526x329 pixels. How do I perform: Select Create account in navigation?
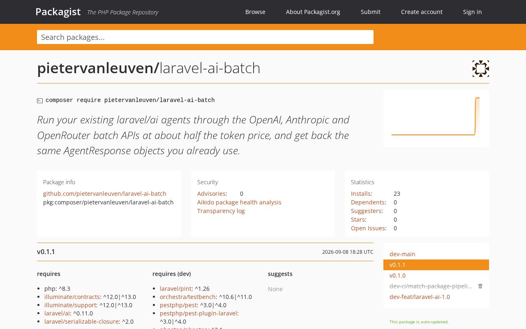[422, 12]
